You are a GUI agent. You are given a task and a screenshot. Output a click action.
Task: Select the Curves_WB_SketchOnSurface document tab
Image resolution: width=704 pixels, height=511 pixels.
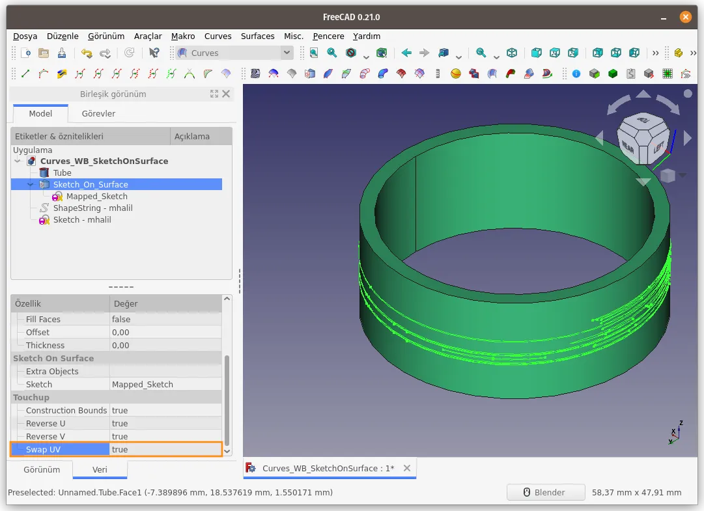point(328,468)
